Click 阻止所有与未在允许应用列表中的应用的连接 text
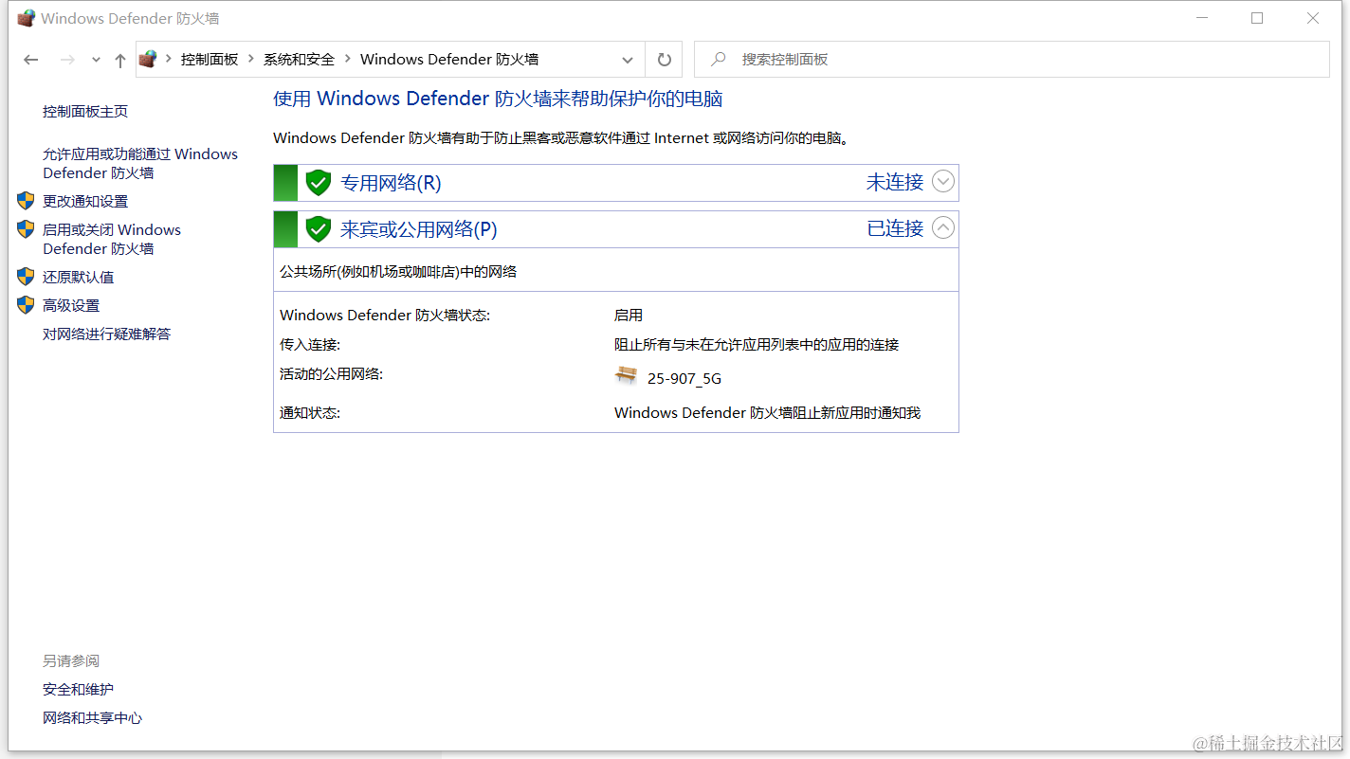The width and height of the screenshot is (1350, 759). (757, 344)
